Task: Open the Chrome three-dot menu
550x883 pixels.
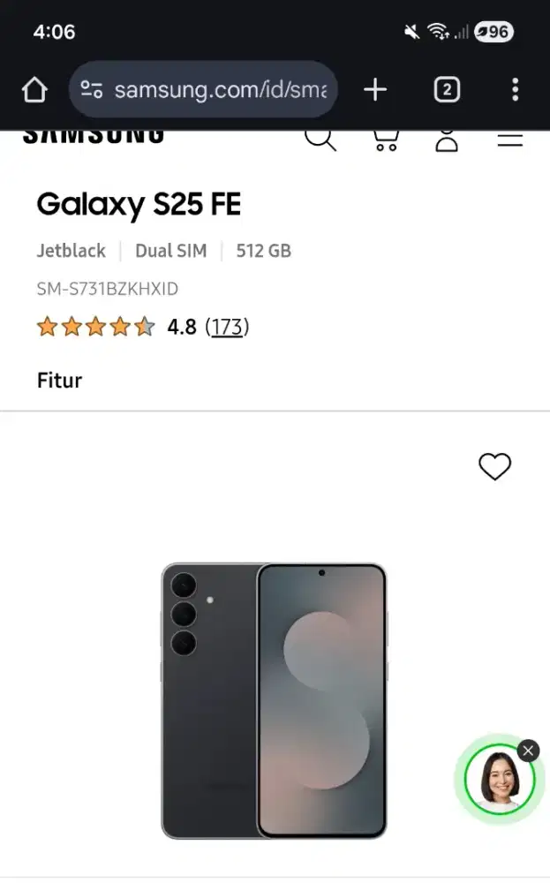Action: coord(515,89)
